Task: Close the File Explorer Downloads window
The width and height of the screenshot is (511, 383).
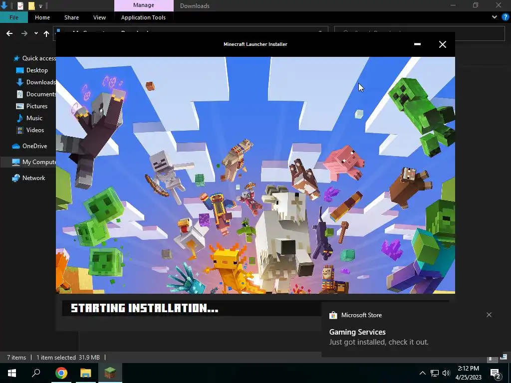Action: pyautogui.click(x=499, y=5)
